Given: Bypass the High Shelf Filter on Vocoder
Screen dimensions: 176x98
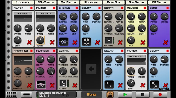Looking at the screenshot, I should pyautogui.click(x=31, y=8).
